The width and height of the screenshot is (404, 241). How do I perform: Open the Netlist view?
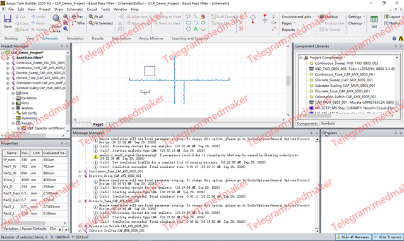392,23
